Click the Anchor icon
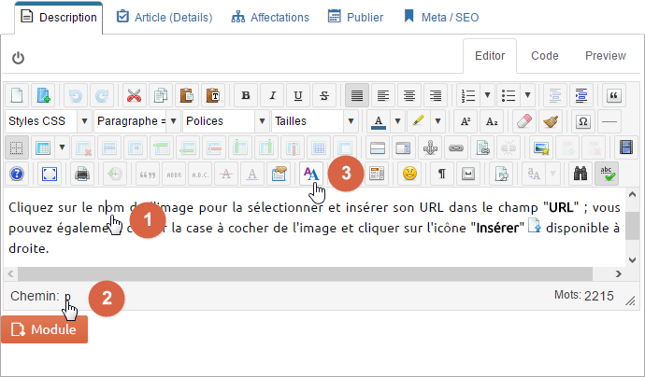This screenshot has height=377, width=645. (x=430, y=147)
